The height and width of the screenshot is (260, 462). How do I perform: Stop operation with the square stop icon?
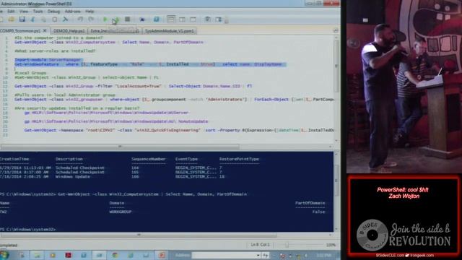pyautogui.click(x=127, y=19)
